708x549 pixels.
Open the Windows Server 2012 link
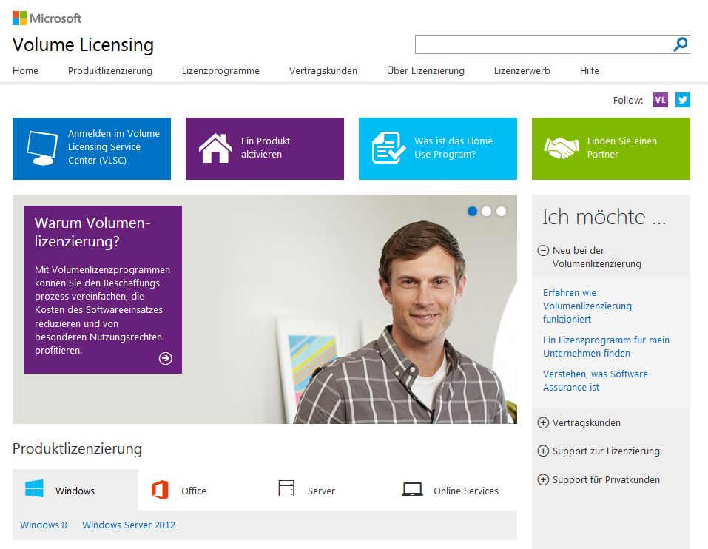(x=129, y=525)
